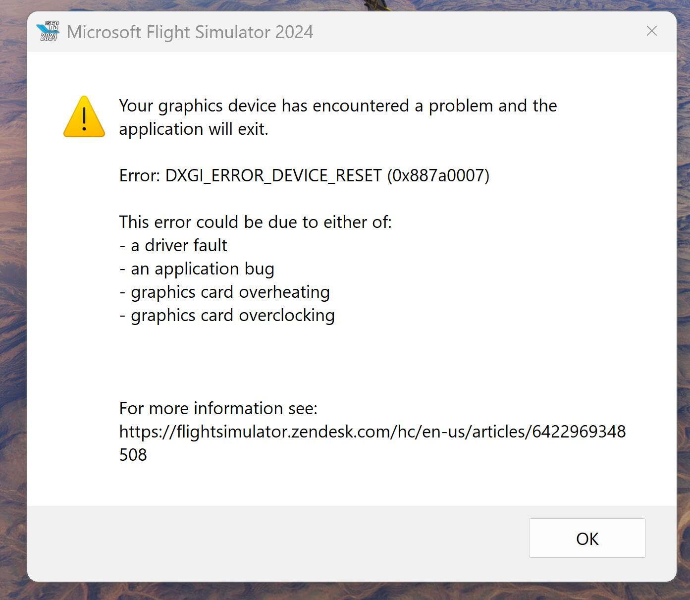Click the "For more information see:" label
The image size is (690, 600).
pos(218,408)
